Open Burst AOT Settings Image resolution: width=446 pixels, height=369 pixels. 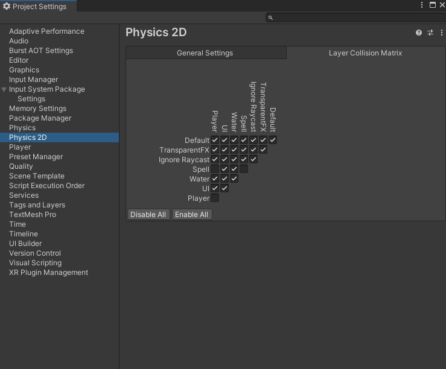pos(60,51)
